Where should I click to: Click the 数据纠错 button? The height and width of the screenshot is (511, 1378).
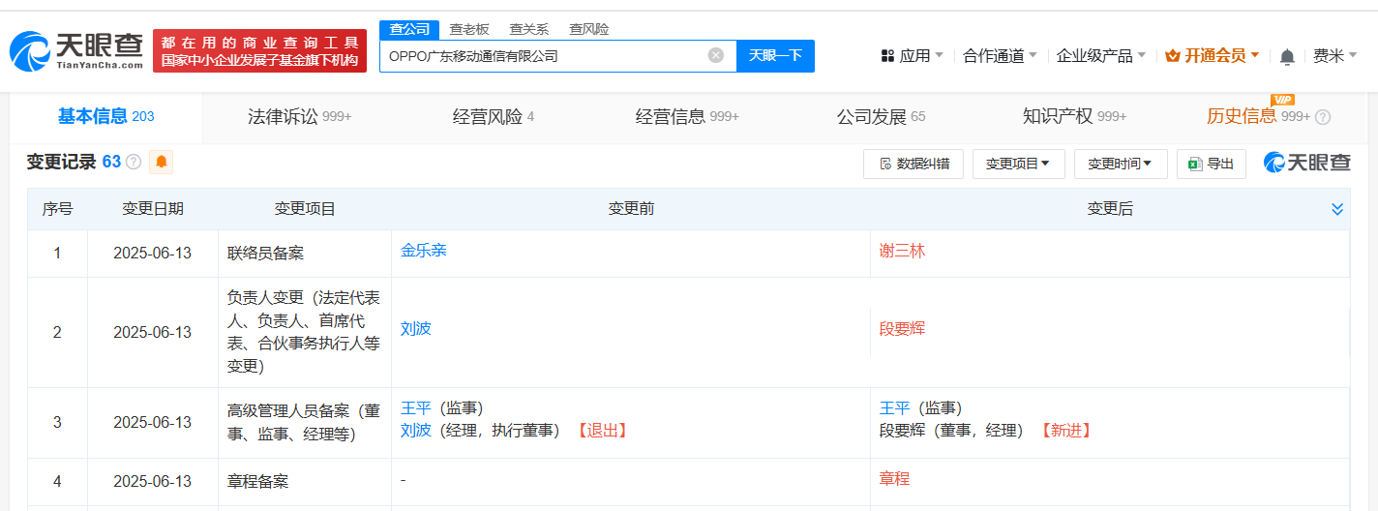click(914, 165)
